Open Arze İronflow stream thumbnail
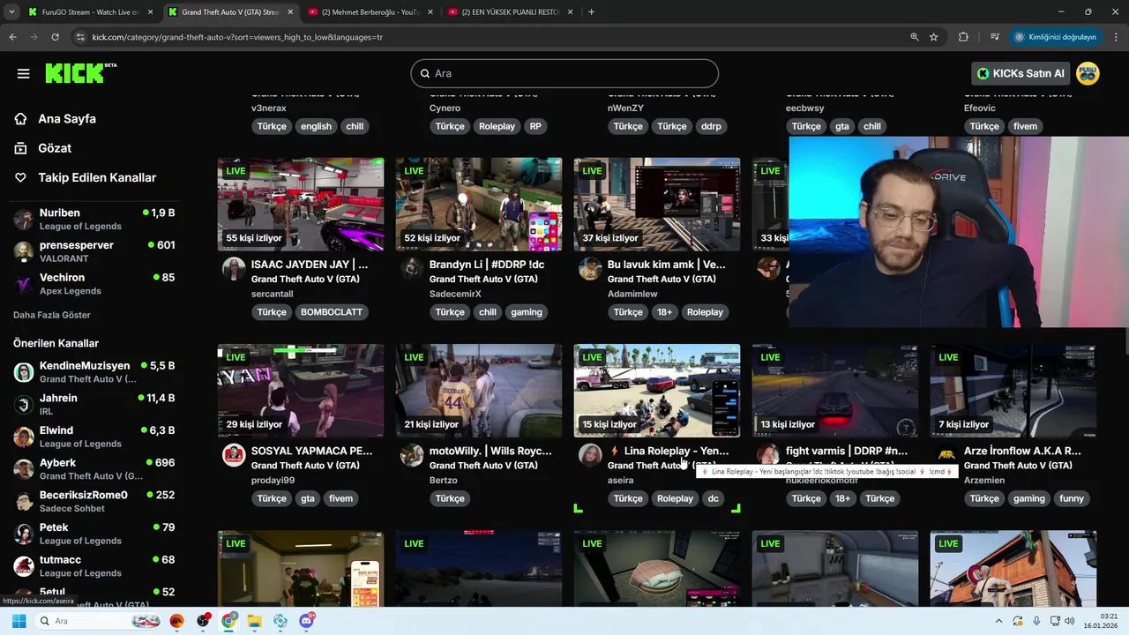 1013,391
